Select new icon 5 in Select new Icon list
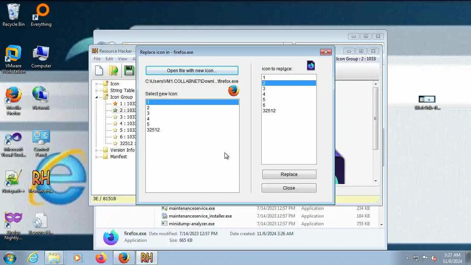Screen dimensions: 471x265 point(192,124)
